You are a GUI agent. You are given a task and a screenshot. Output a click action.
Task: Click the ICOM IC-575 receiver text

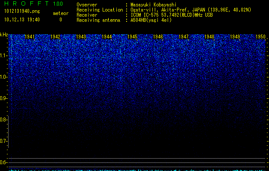click(171, 15)
